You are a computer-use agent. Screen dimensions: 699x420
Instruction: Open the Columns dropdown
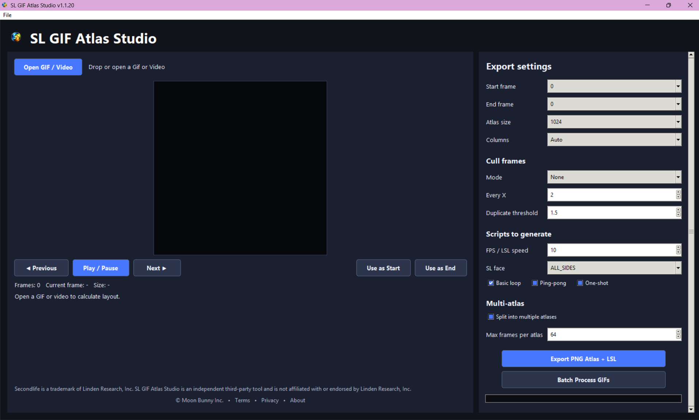point(678,140)
